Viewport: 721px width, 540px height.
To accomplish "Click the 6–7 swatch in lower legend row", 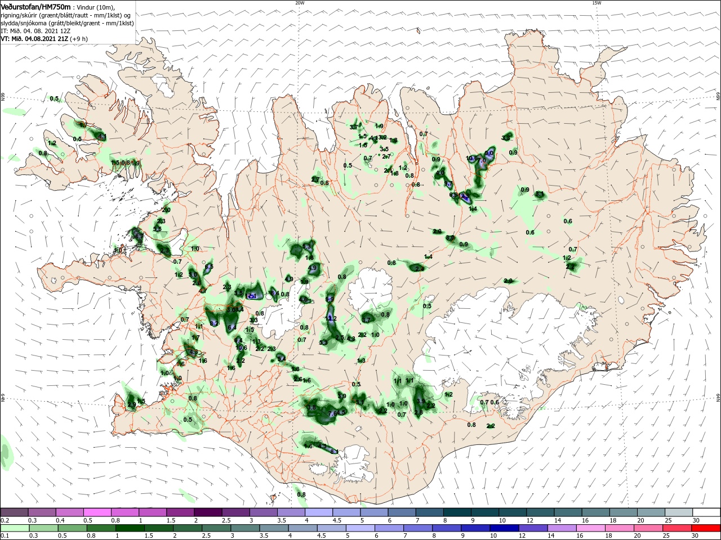I will coord(388,528).
